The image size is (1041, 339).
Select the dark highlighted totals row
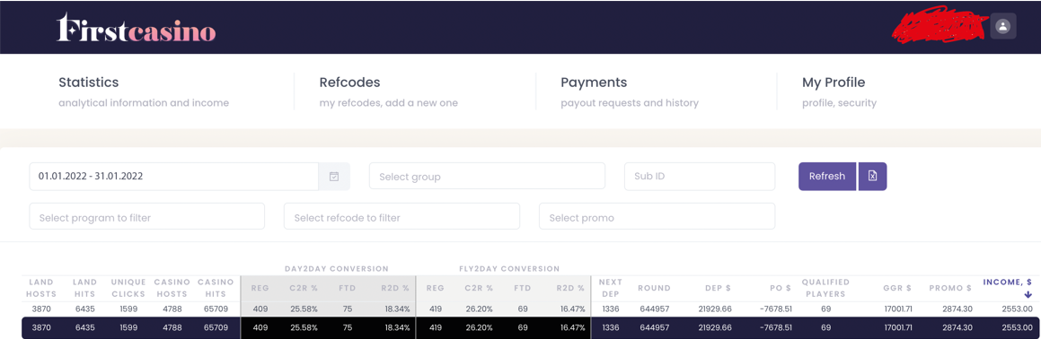528,327
